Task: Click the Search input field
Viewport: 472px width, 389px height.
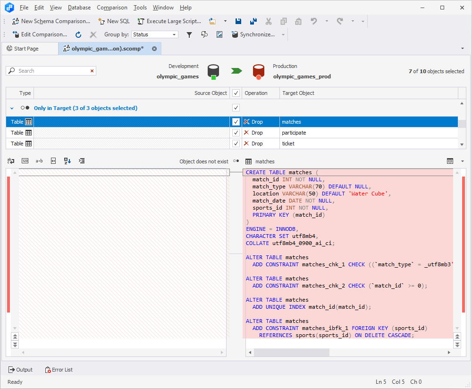Action: [51, 71]
